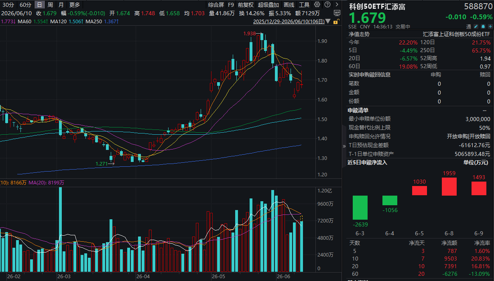Open the 更多 periods menu
This screenshot has width=494, height=281.
coord(75,5)
